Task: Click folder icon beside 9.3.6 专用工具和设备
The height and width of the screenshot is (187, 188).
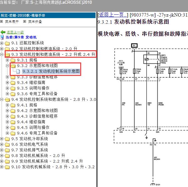Action: (x=13, y=94)
